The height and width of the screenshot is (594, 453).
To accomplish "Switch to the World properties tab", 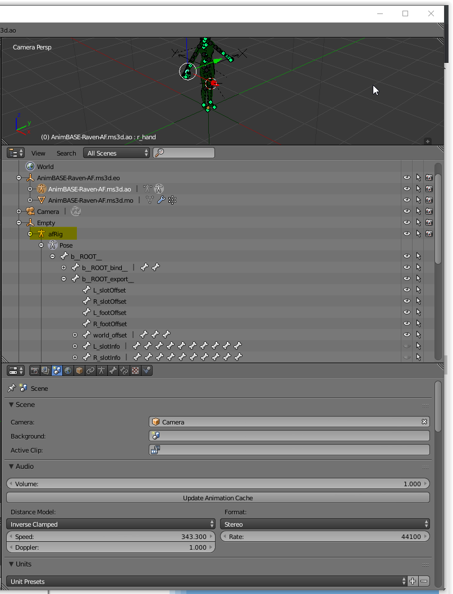I will 68,371.
